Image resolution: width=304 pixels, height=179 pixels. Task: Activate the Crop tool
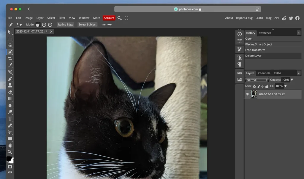(x=10, y=59)
